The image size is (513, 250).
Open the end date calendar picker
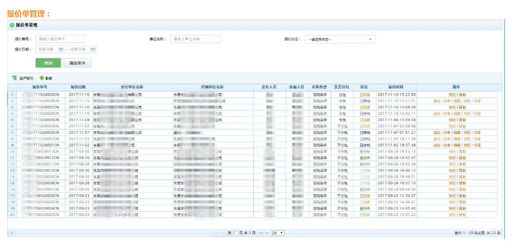coord(93,49)
